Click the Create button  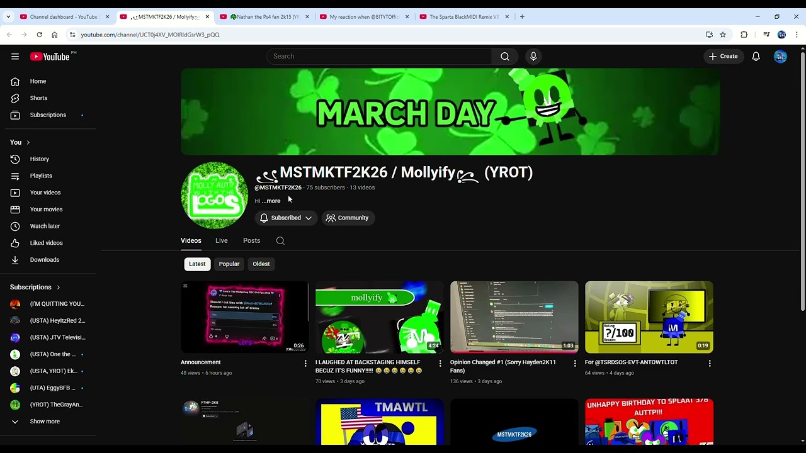tap(723, 57)
